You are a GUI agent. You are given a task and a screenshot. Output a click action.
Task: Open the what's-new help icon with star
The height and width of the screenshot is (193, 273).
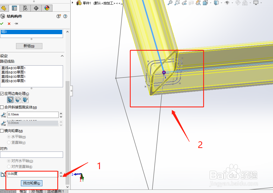[x=59, y=16]
